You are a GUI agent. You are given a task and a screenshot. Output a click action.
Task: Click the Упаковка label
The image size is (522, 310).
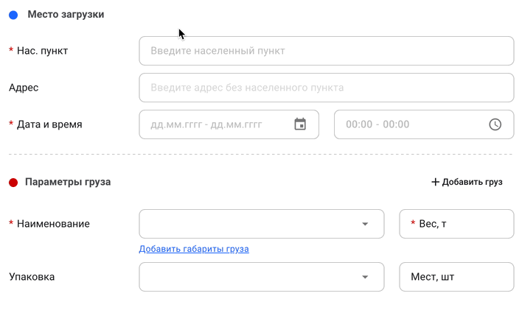[x=32, y=277]
